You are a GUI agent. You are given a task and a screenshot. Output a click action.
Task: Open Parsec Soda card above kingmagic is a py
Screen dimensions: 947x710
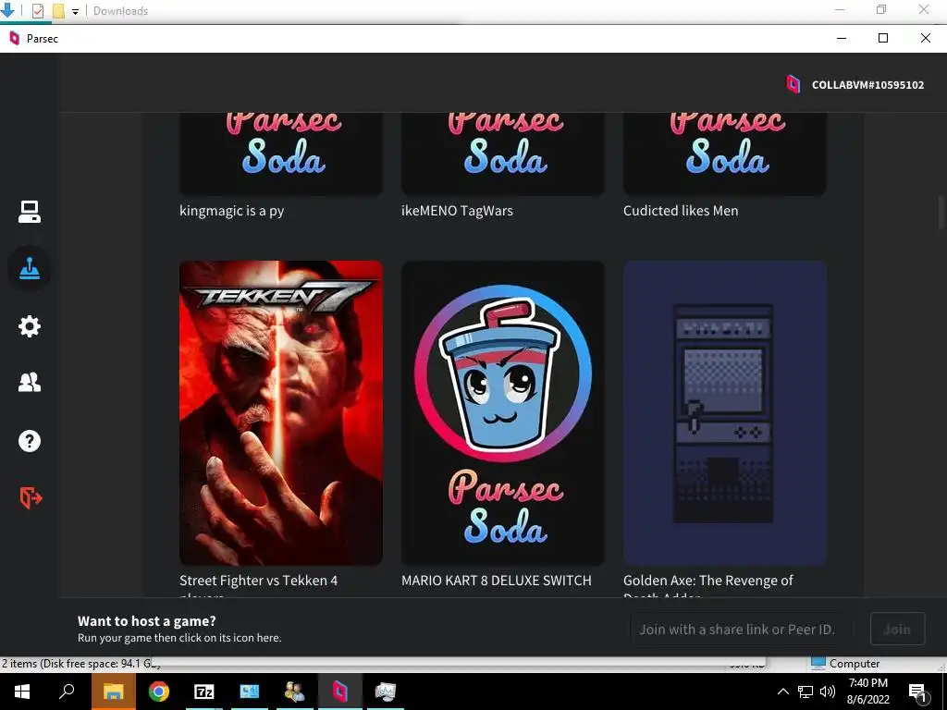[x=281, y=154]
